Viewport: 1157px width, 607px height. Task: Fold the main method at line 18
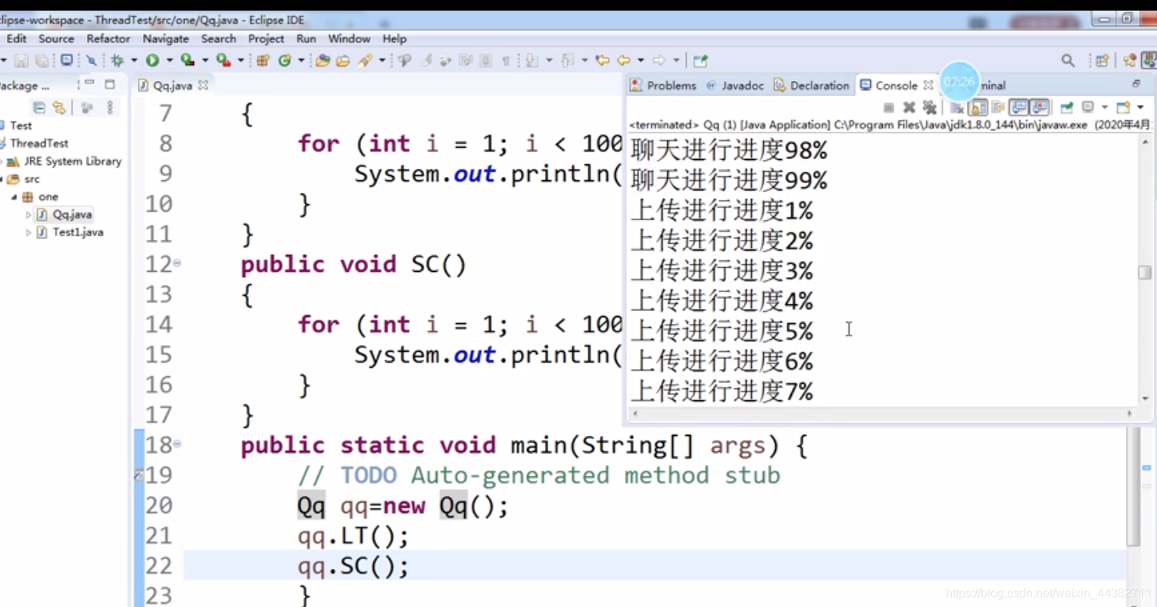click(177, 444)
